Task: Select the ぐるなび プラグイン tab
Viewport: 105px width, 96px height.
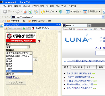Action: (x=40, y=28)
